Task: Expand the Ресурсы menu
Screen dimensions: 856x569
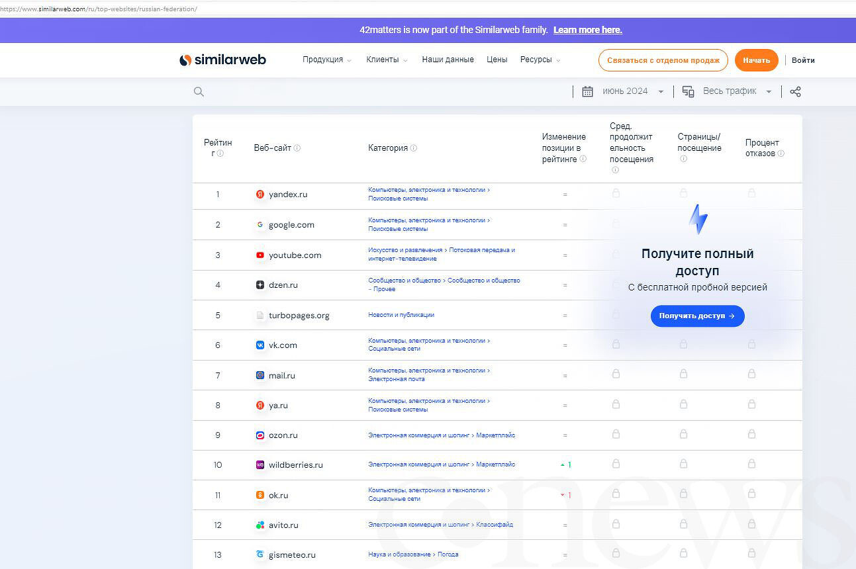Action: click(x=540, y=60)
